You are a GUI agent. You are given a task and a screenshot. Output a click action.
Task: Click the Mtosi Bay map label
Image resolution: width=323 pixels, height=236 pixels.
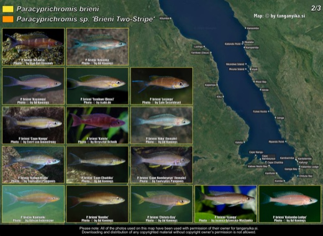[261, 82]
